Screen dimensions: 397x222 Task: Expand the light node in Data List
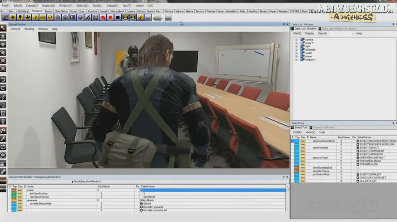point(296,46)
